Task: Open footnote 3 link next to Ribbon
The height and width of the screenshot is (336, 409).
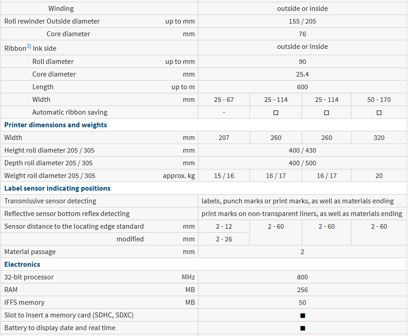Action: coord(29,46)
